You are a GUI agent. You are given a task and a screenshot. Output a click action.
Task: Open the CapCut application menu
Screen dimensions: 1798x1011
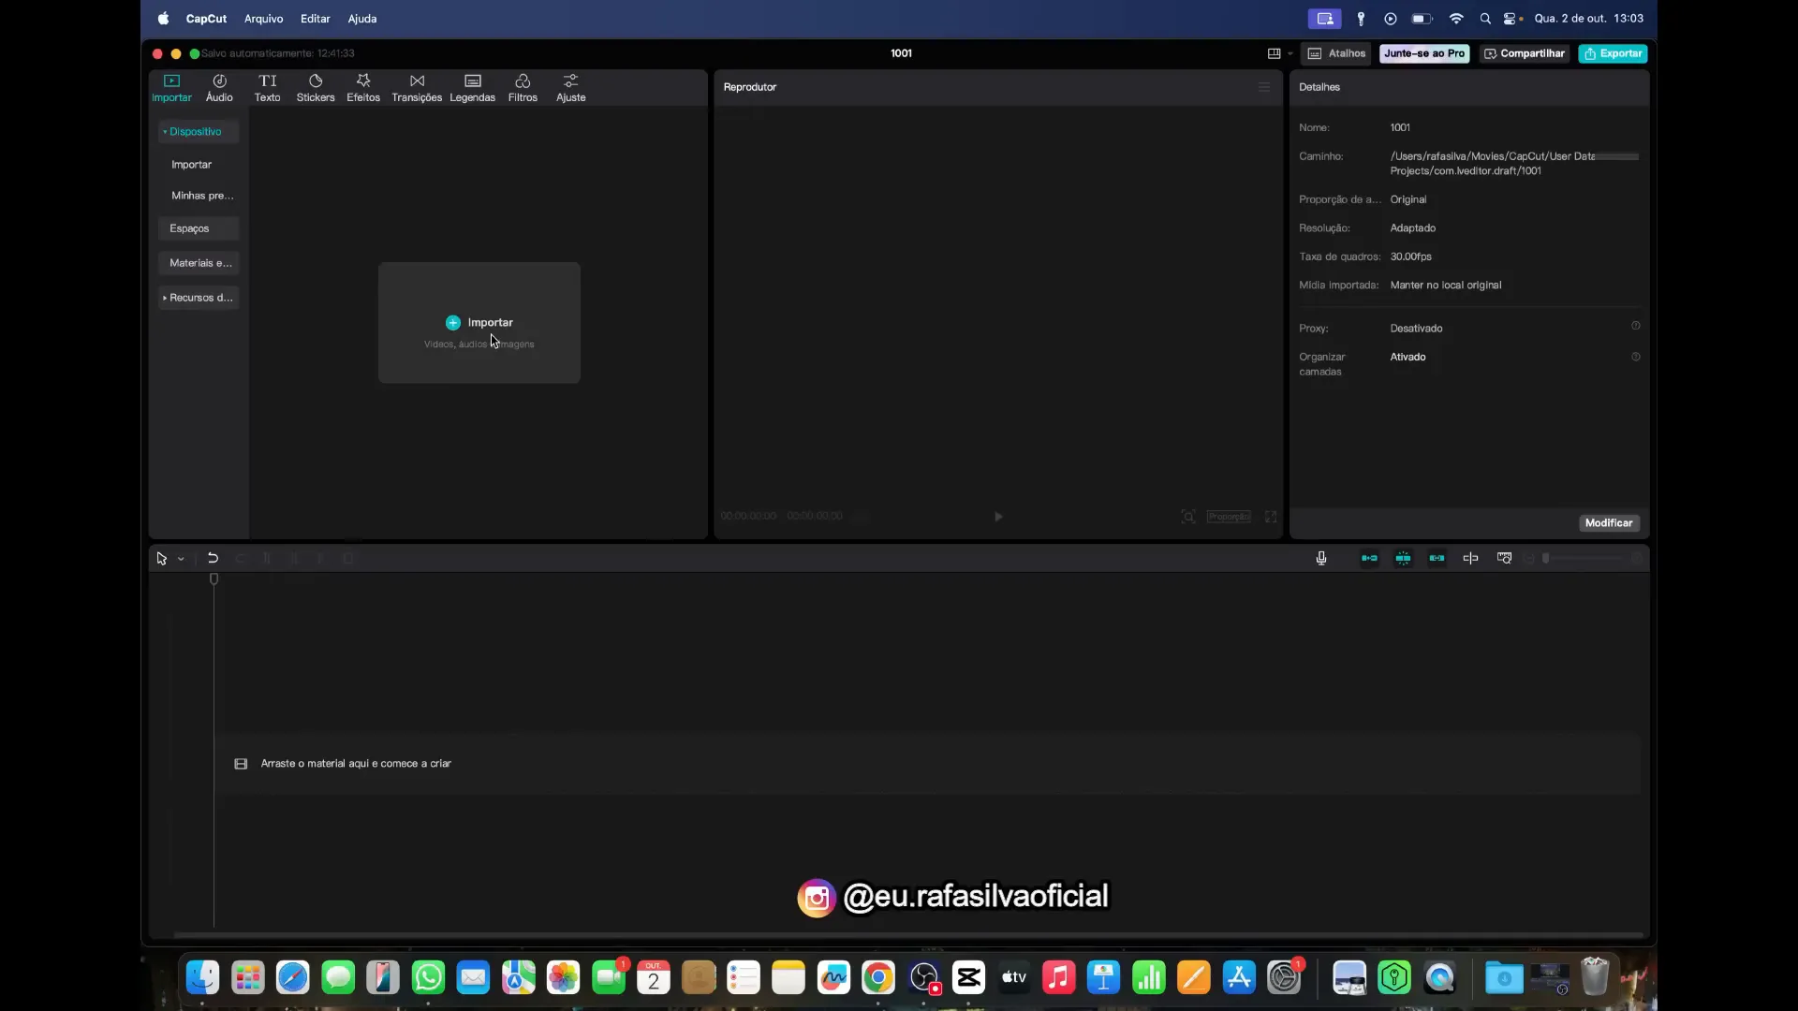point(206,19)
